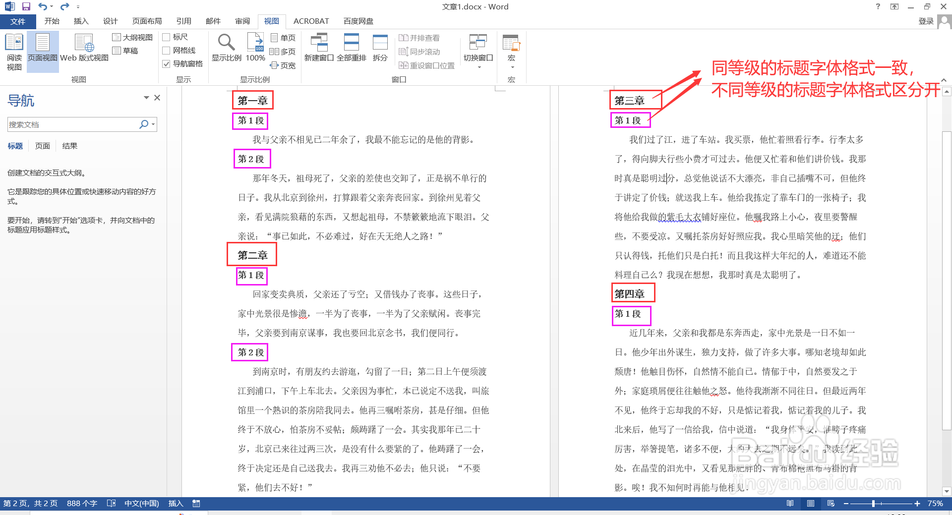Uncheck Navigation Pane (导航窗格) checkbox
The height and width of the screenshot is (515, 952).
pos(167,64)
